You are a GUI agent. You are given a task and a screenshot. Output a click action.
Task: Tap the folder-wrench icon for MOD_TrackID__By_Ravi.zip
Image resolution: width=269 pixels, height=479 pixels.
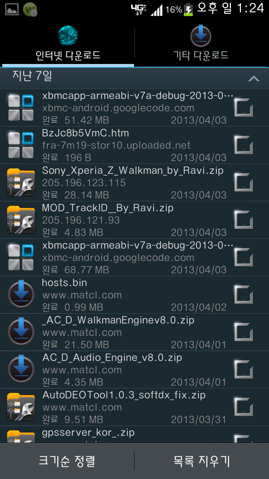(x=21, y=220)
